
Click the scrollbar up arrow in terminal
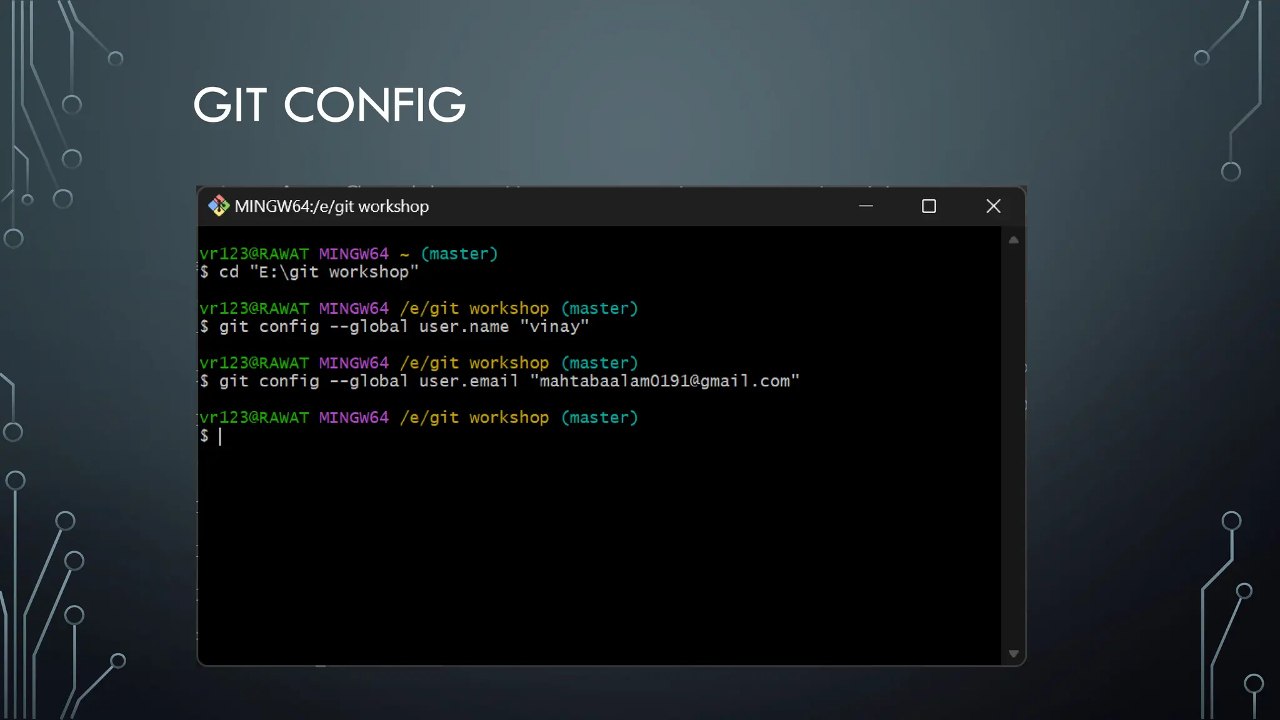tap(1013, 240)
